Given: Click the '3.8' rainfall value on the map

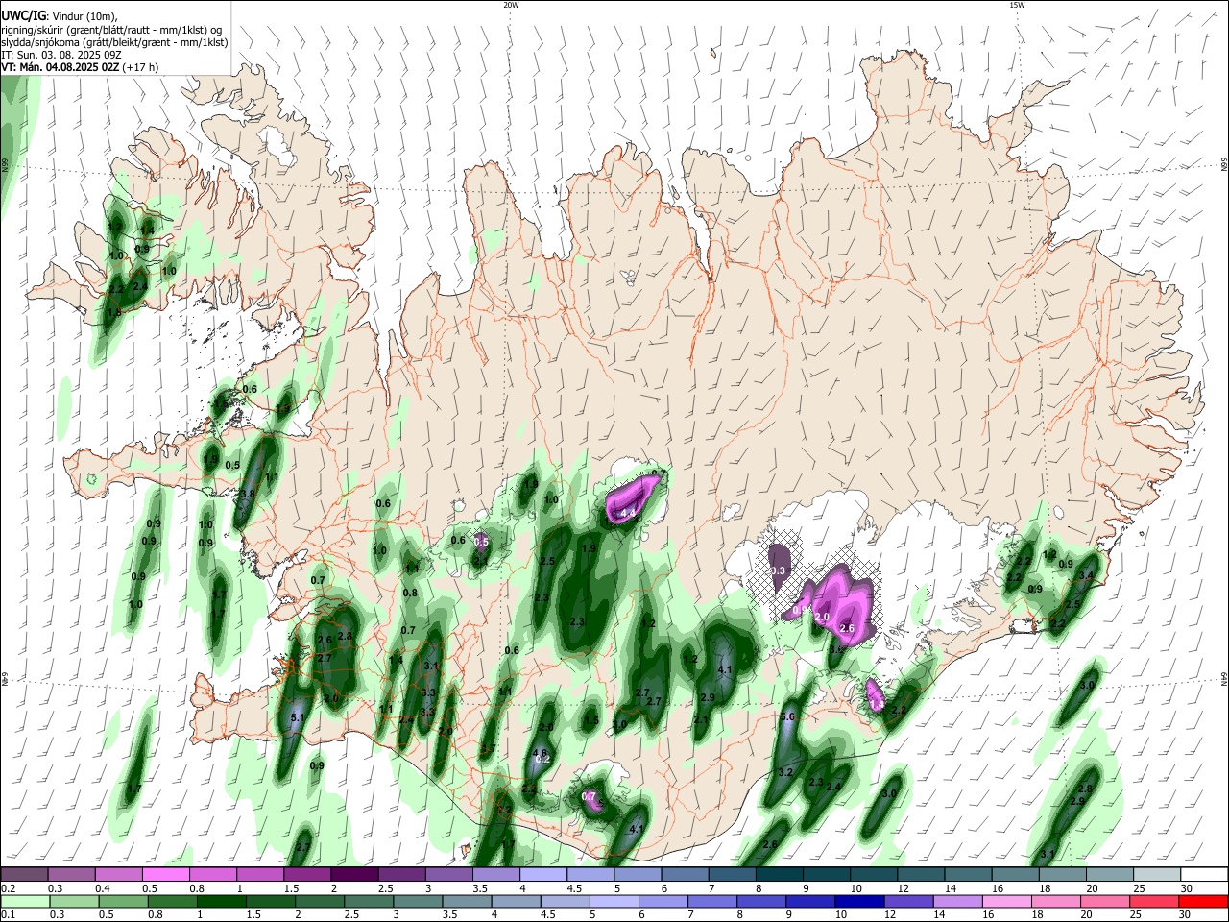Looking at the screenshot, I should click(247, 494).
